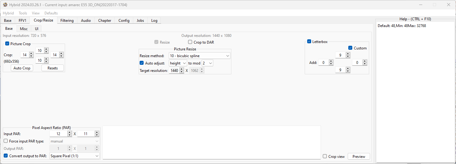Screen dimensions: 456x164
Task: Decrease the top crop value
Action: click(46, 52)
